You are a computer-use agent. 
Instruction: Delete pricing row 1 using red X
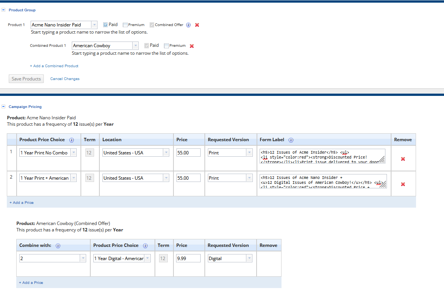(403, 159)
